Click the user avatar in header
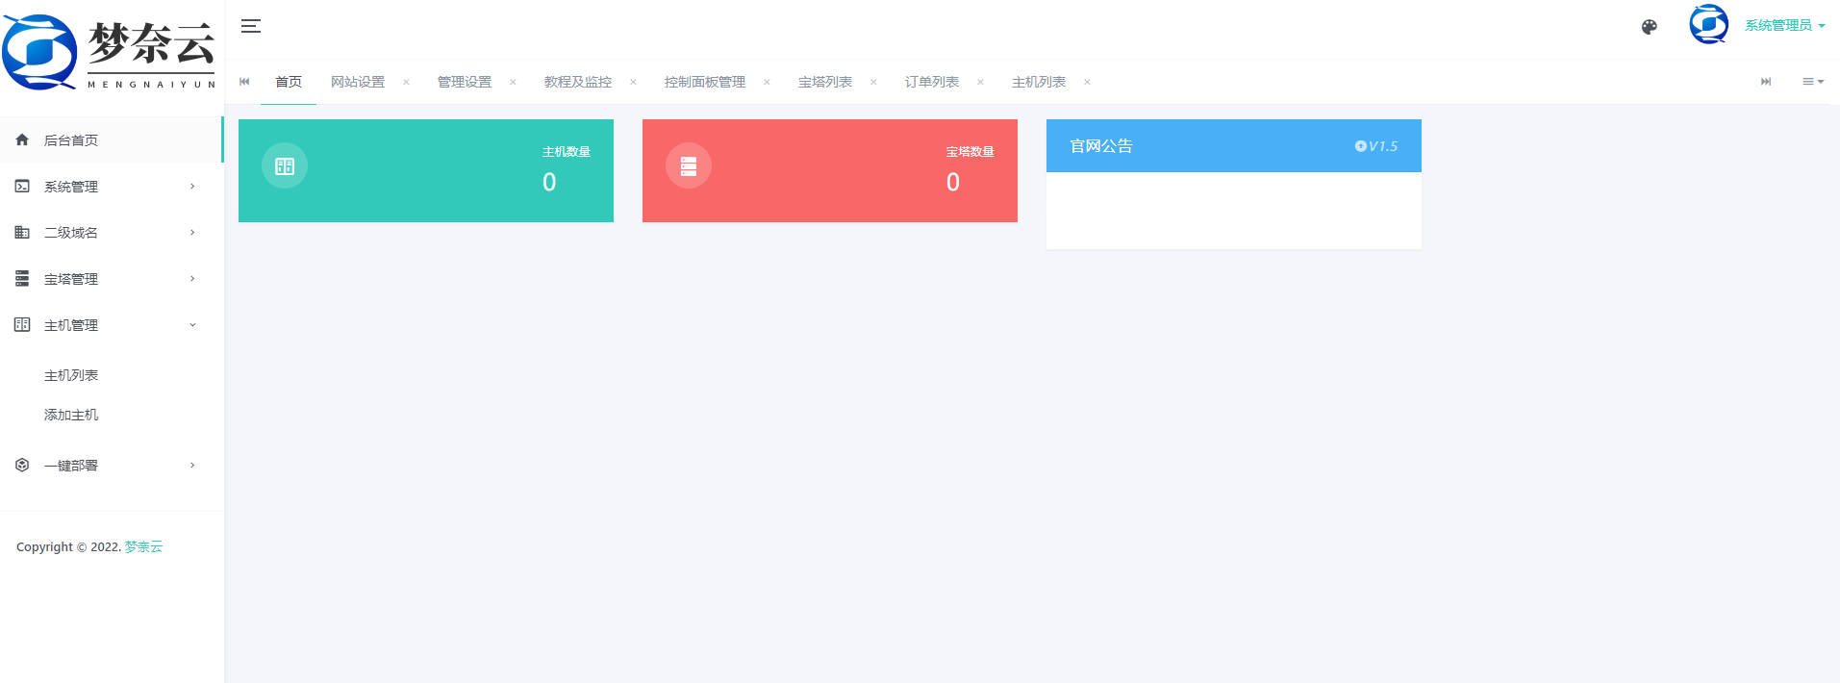1840x683 pixels. coord(1708,25)
